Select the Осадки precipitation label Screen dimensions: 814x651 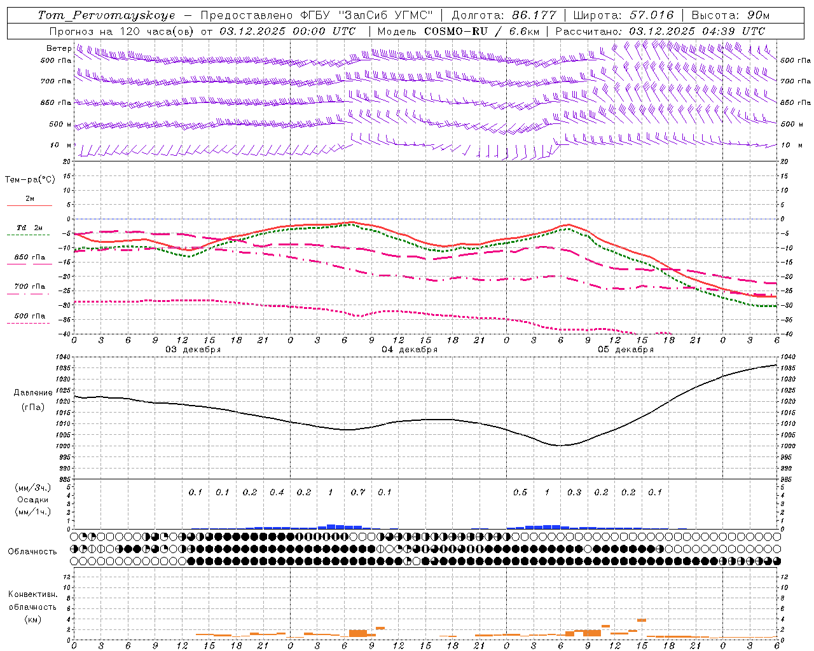33,500
